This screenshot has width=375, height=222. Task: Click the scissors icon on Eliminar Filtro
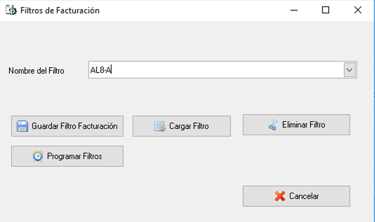tap(273, 125)
